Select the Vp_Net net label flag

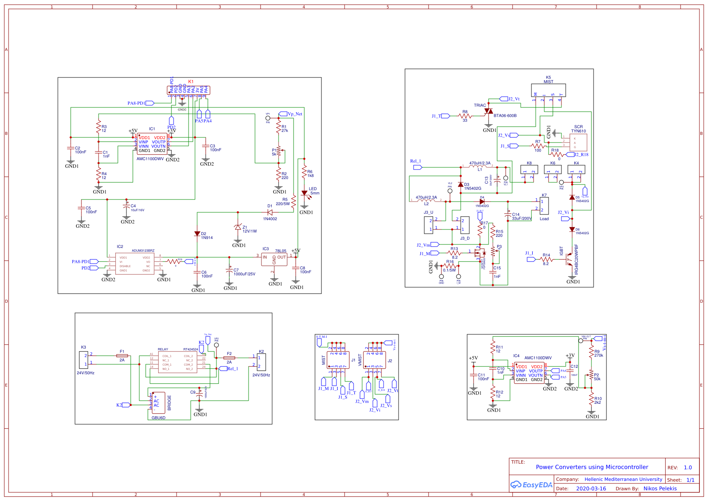(x=283, y=114)
